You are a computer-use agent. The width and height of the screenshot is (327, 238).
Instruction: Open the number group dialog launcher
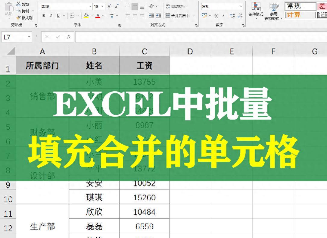click(x=243, y=25)
